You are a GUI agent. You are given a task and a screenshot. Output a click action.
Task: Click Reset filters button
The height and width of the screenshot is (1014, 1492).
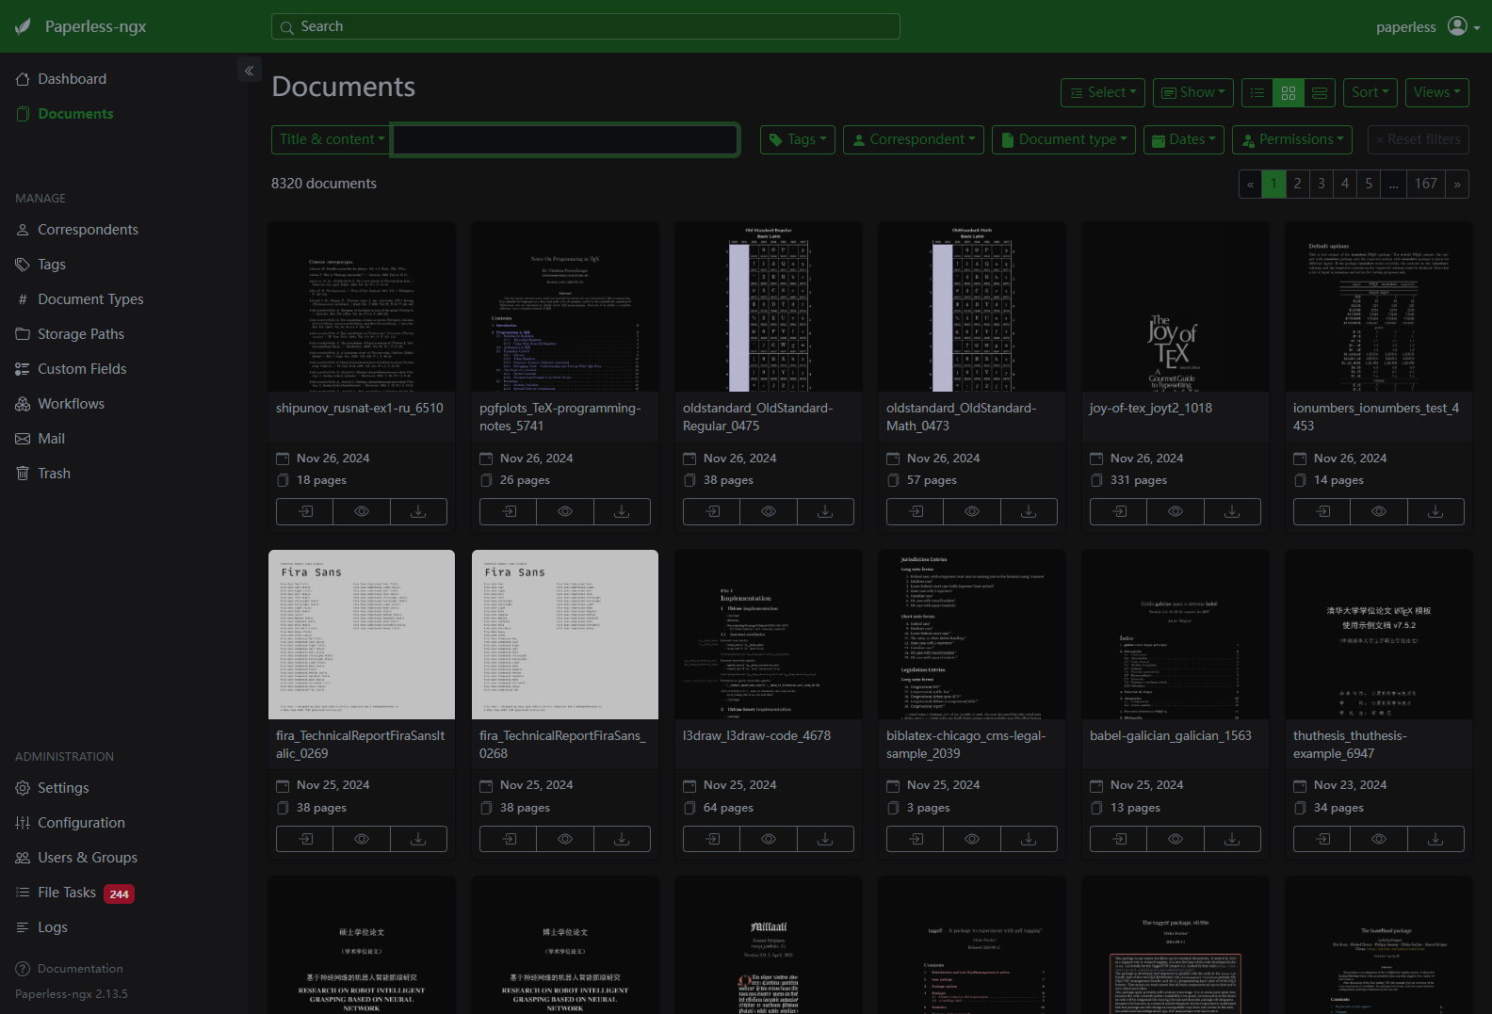coord(1419,139)
